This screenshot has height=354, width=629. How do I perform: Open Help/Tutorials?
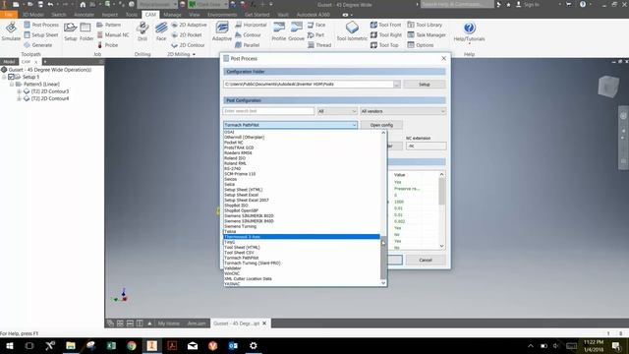pyautogui.click(x=469, y=31)
